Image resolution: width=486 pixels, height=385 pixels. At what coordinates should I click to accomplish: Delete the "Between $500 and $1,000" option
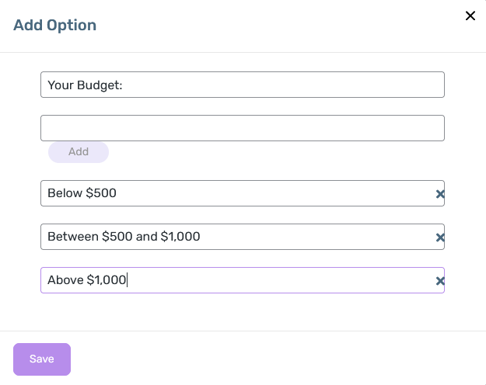coord(440,238)
